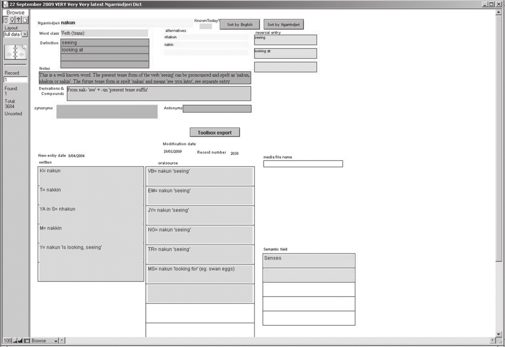Click the 'Unsorted' status text
This screenshot has width=505, height=347.
tap(13, 114)
